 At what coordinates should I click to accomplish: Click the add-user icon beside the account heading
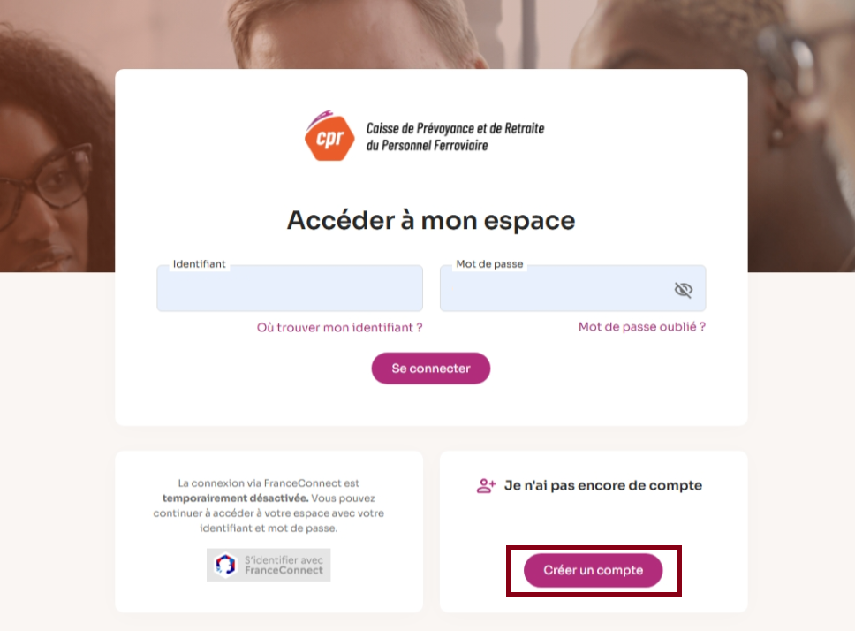click(x=486, y=485)
